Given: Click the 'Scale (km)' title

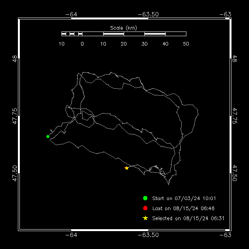Looking at the screenshot, I should pyautogui.click(x=124, y=28).
